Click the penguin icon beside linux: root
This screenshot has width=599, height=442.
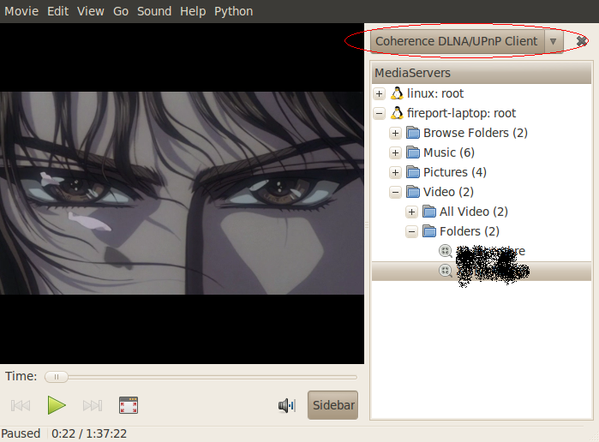point(397,93)
